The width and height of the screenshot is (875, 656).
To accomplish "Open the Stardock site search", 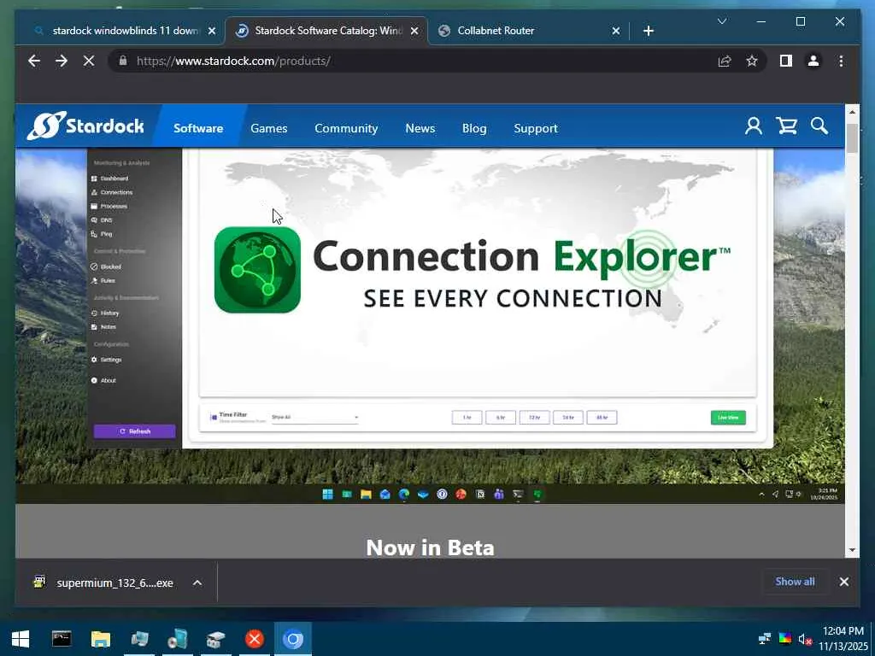I will [x=819, y=126].
